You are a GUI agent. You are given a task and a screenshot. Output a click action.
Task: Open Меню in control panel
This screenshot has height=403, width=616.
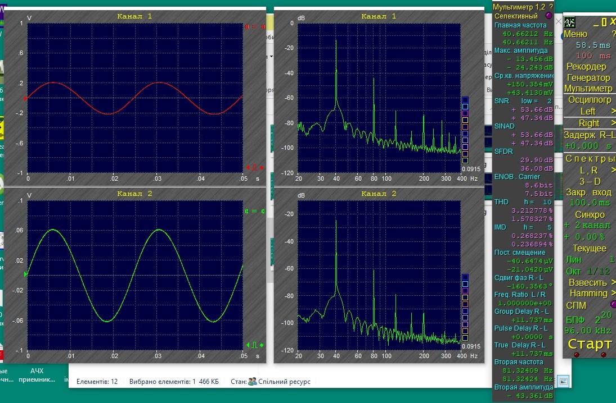pos(575,34)
